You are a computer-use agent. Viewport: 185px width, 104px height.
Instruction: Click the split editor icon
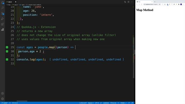[x=128, y=2]
